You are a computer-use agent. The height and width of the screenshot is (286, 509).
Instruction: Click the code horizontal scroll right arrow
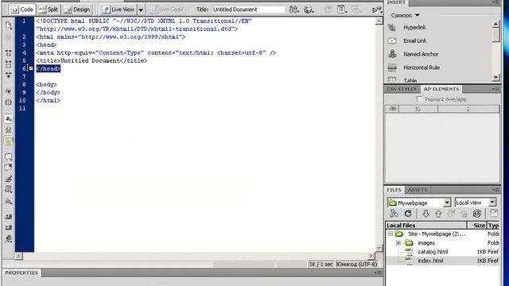(371, 256)
